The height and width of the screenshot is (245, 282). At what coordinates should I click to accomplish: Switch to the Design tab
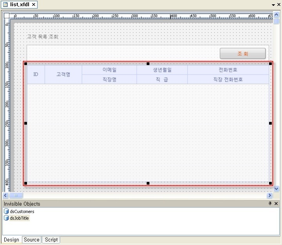[x=11, y=240]
